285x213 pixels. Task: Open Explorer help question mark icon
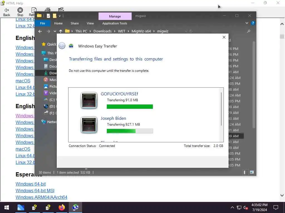pyautogui.click(x=253, y=23)
